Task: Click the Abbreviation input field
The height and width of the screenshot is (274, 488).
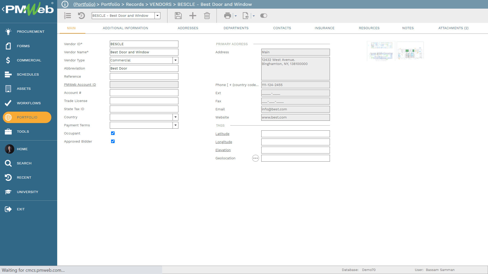Action: click(144, 68)
